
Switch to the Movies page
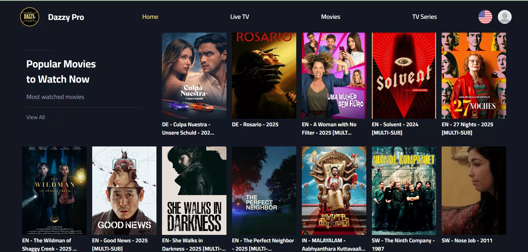click(x=331, y=17)
